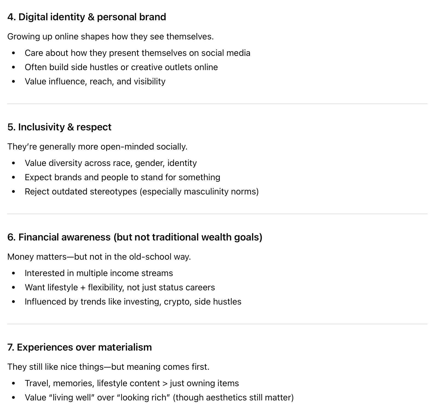Click the "living well" over "looking rich" bullet

[159, 397]
